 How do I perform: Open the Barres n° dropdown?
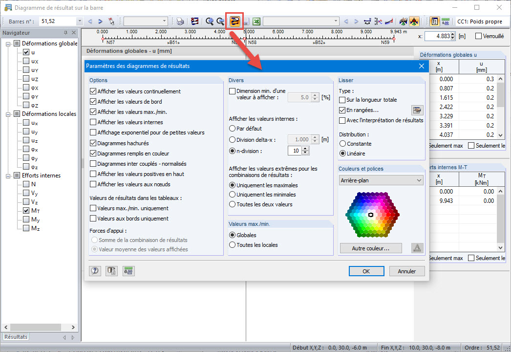coord(80,22)
